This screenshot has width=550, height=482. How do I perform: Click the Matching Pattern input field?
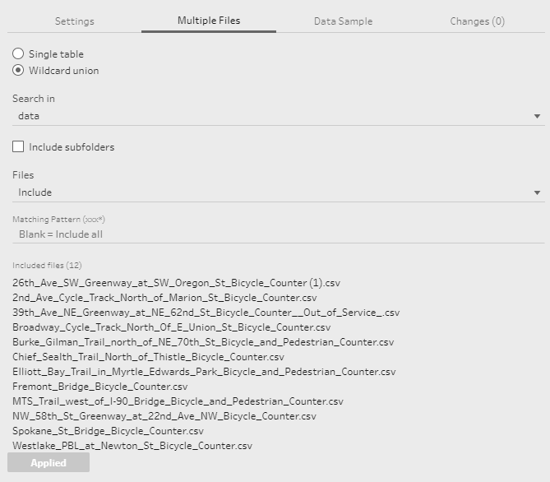(x=279, y=234)
